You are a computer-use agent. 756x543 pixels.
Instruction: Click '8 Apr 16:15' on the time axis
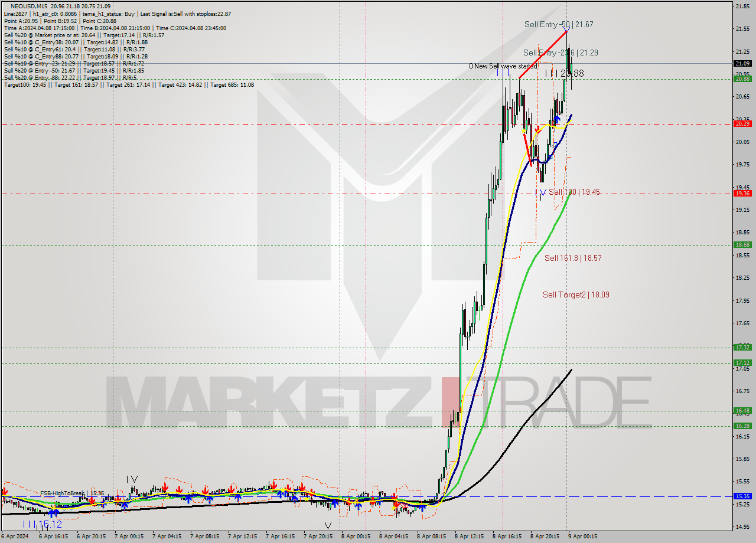tap(507, 537)
